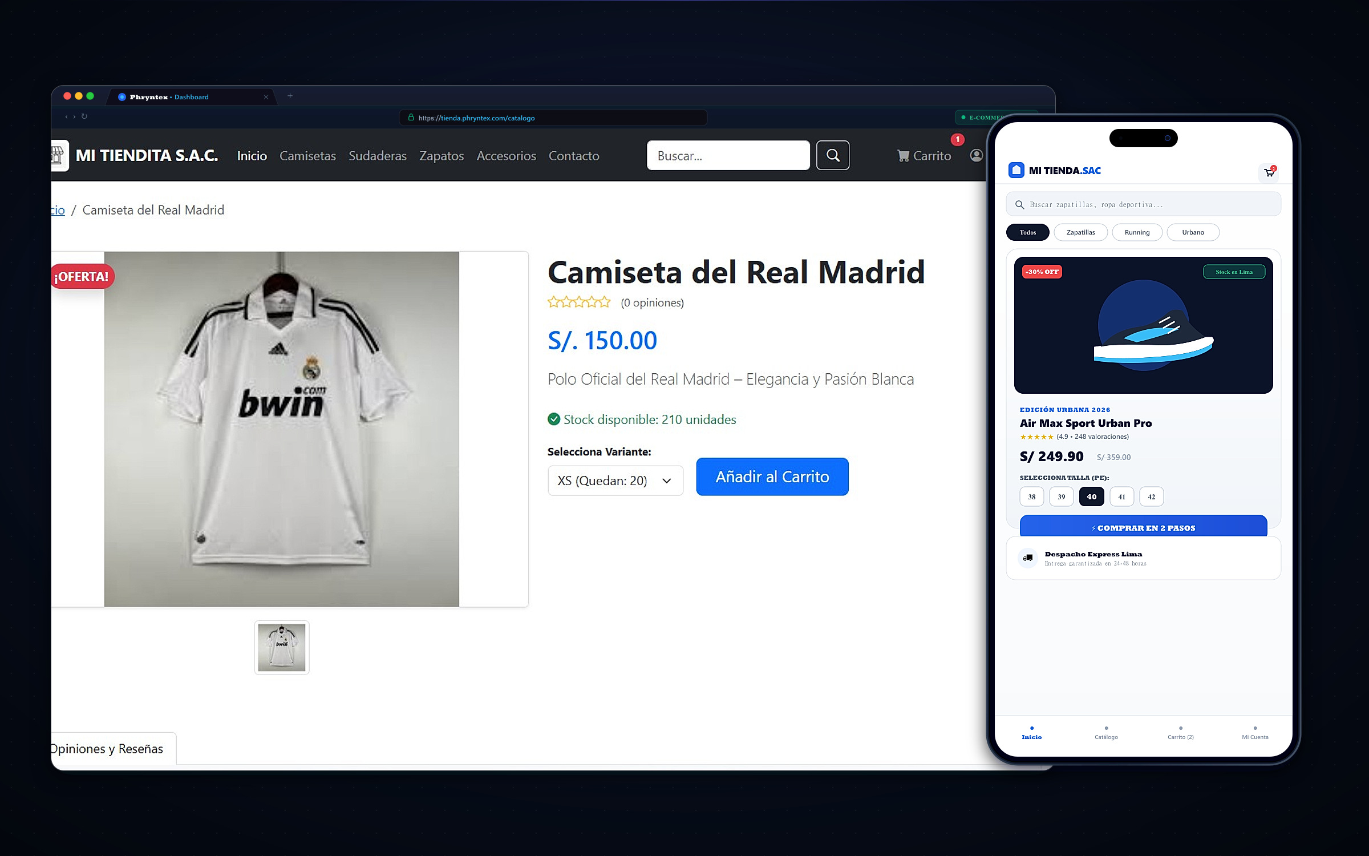Click the jersey thumbnail below main image
This screenshot has width=1369, height=856.
coord(282,647)
